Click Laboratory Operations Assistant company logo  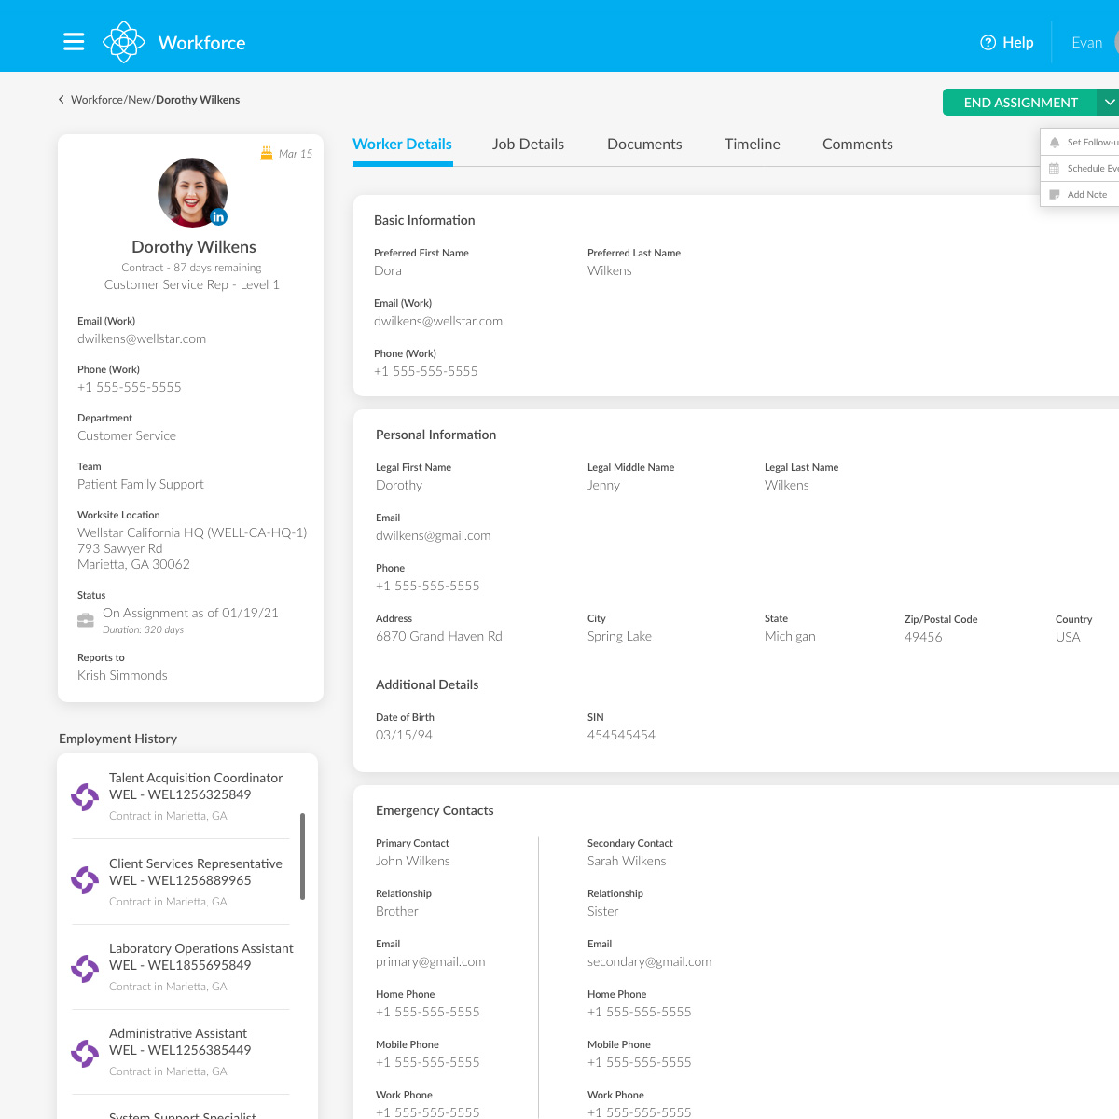[85, 968]
